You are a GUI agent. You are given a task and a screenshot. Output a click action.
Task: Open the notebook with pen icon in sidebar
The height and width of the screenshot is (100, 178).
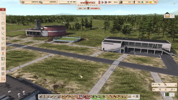coord(3,38)
